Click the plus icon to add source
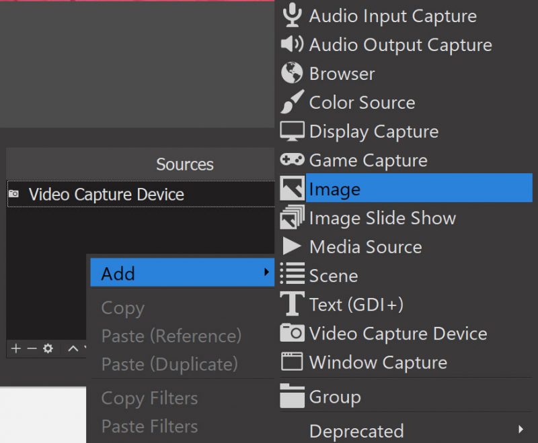Viewport: 538px width, 443px height. pyautogui.click(x=16, y=349)
